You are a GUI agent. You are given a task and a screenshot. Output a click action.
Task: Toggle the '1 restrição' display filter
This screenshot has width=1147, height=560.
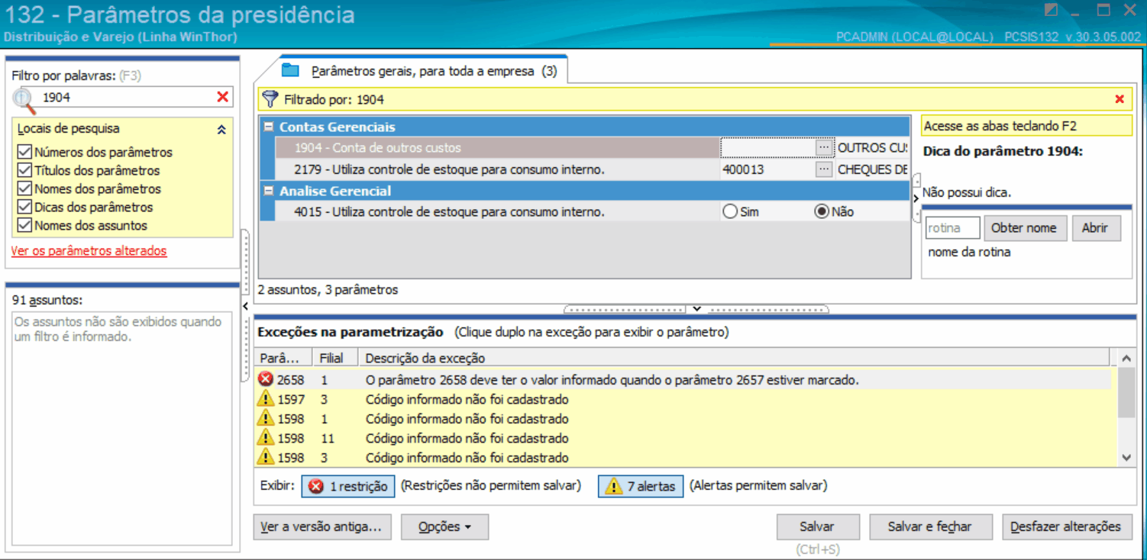pyautogui.click(x=348, y=486)
